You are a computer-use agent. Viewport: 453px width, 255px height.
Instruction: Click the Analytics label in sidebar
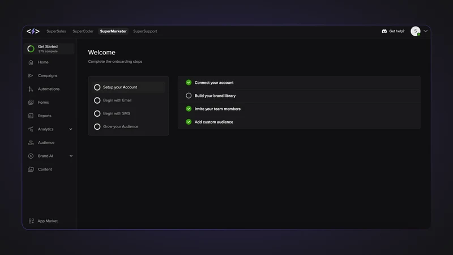point(46,129)
